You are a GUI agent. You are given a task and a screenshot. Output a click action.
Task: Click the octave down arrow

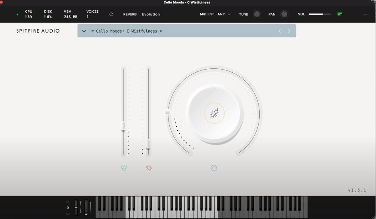67,214
